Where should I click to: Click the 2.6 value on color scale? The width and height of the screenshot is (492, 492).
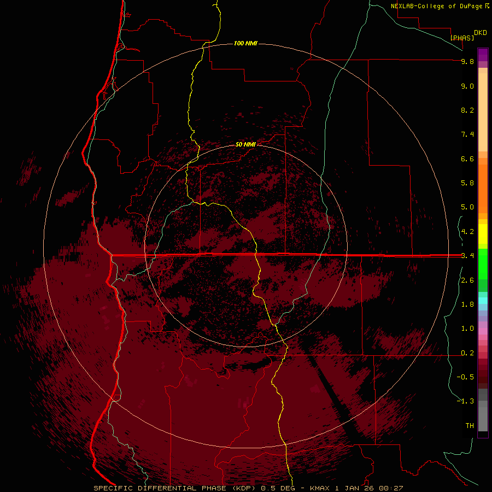[467, 280]
